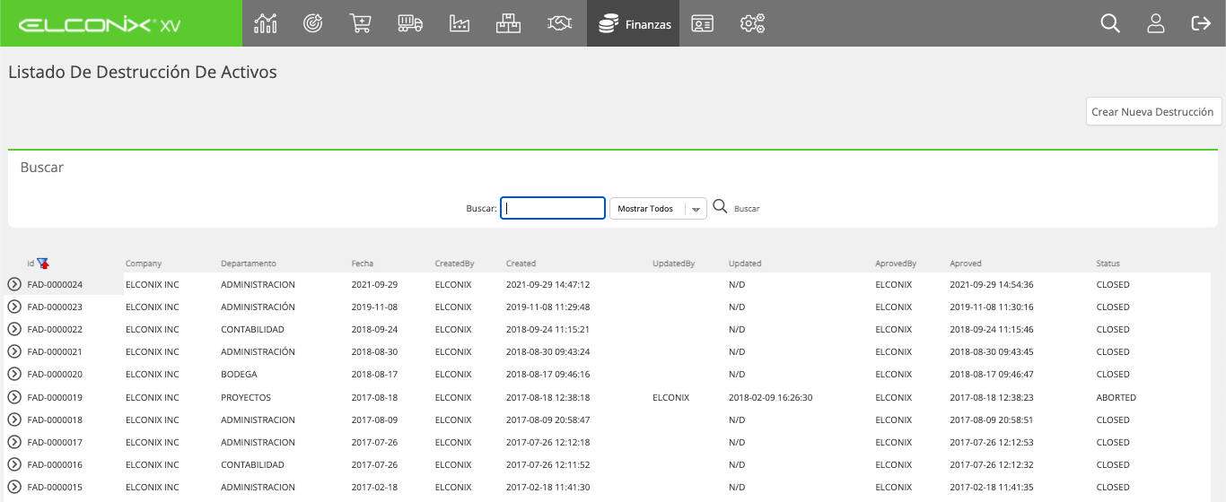
Task: Expand row FAD-0000018 arrow icon
Action: coord(14,420)
